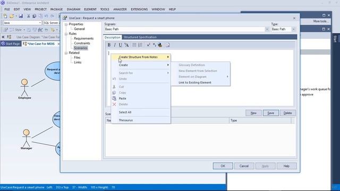The height and width of the screenshot is (191, 340).
Task: Open the Type Basic Path dropdown
Action: click(x=294, y=29)
